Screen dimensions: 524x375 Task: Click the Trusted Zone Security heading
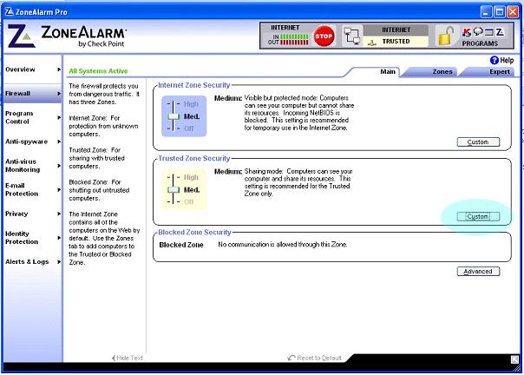(193, 158)
